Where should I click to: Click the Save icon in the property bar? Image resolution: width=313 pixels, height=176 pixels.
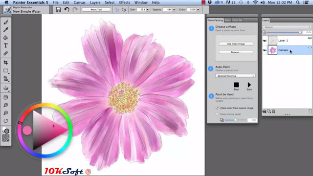pos(58,10)
